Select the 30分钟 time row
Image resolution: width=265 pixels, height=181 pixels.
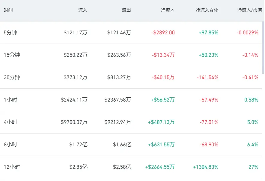[131, 77]
